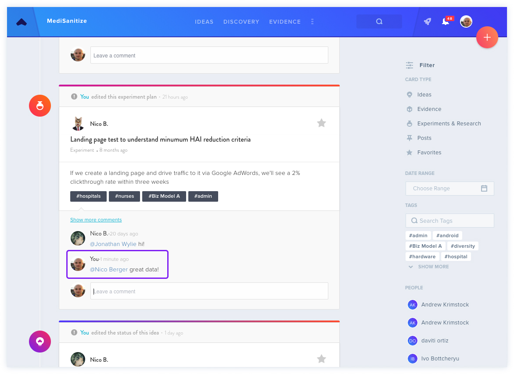
Task: Open the IDEAS nav tab
Action: pos(204,21)
